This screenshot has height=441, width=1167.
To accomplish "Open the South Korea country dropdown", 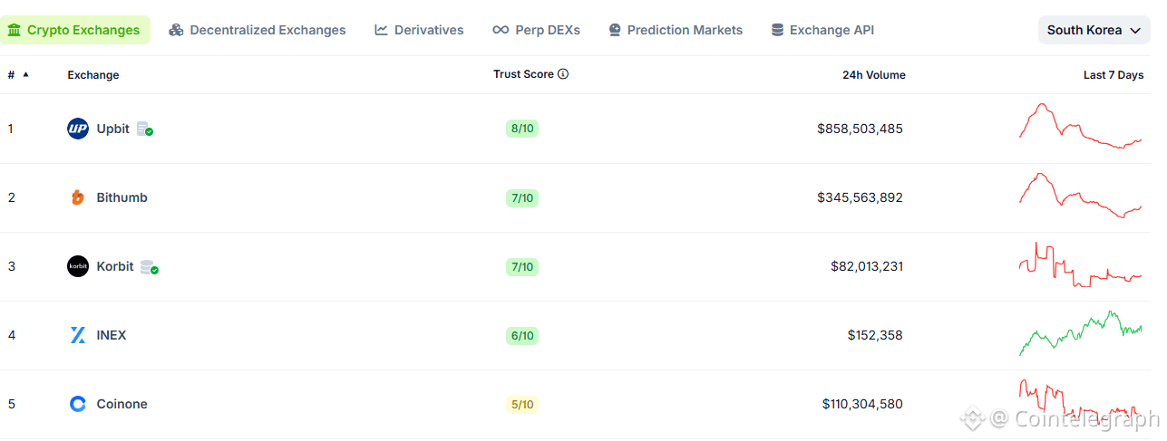I will click(1094, 30).
